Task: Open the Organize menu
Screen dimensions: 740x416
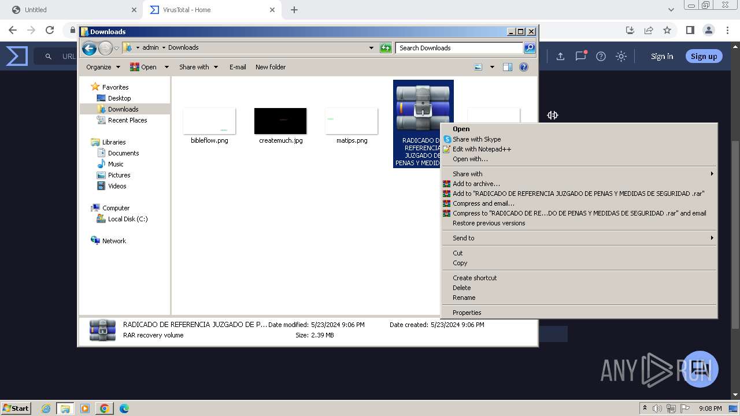Action: tap(103, 67)
